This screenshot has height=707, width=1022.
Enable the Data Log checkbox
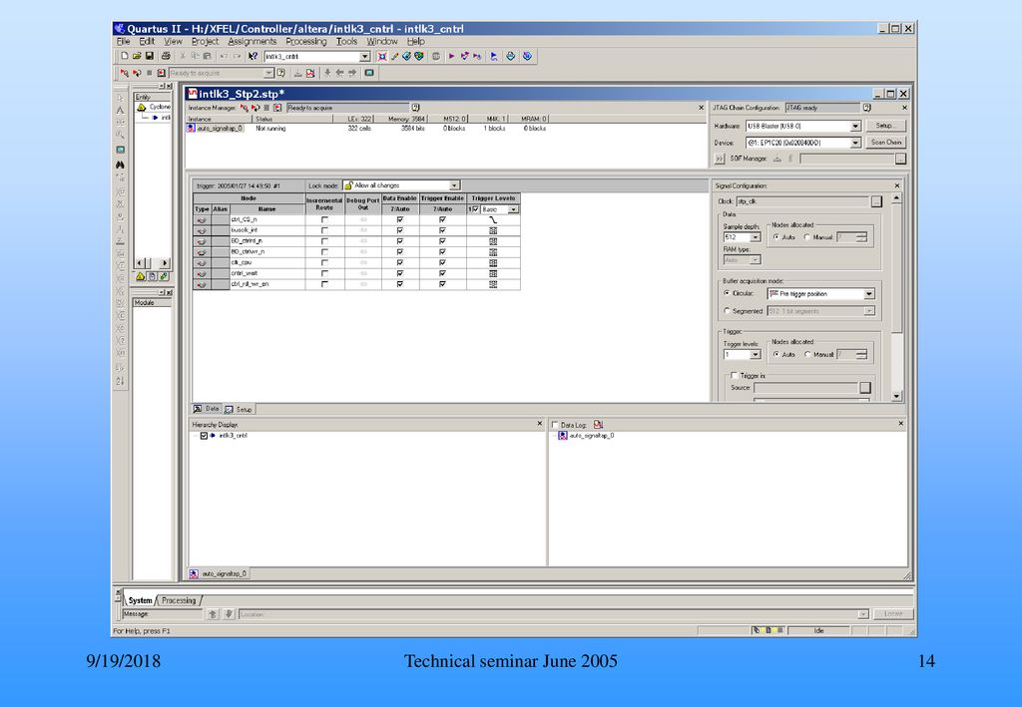(x=555, y=425)
